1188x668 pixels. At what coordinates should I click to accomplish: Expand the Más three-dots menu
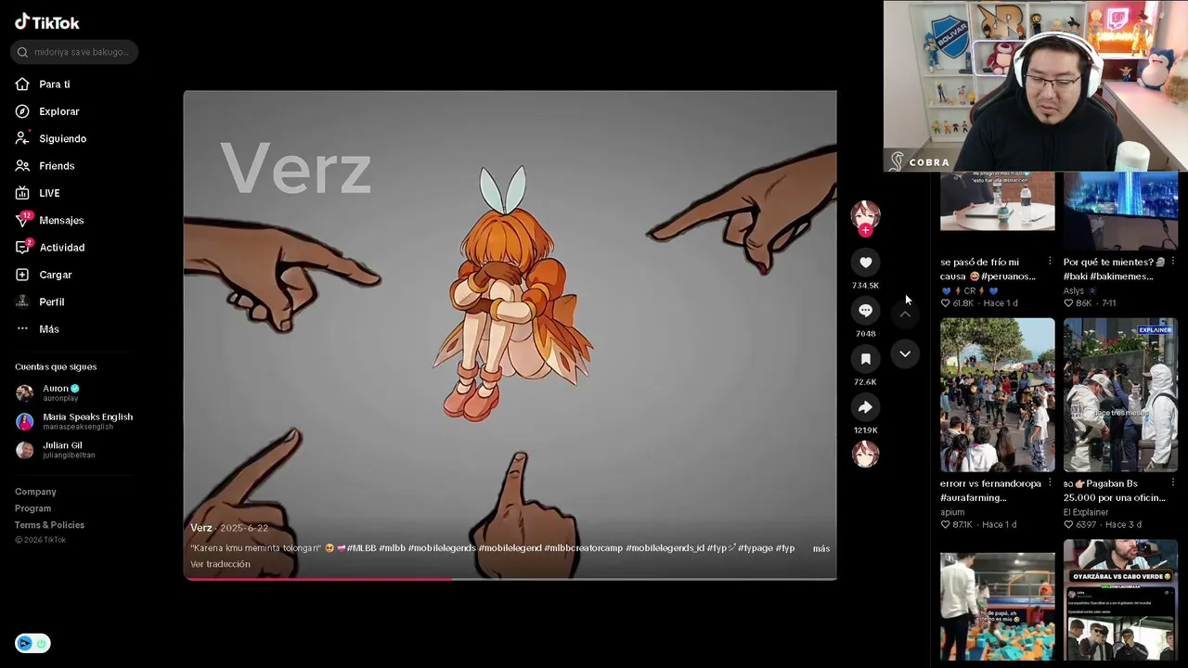22,329
